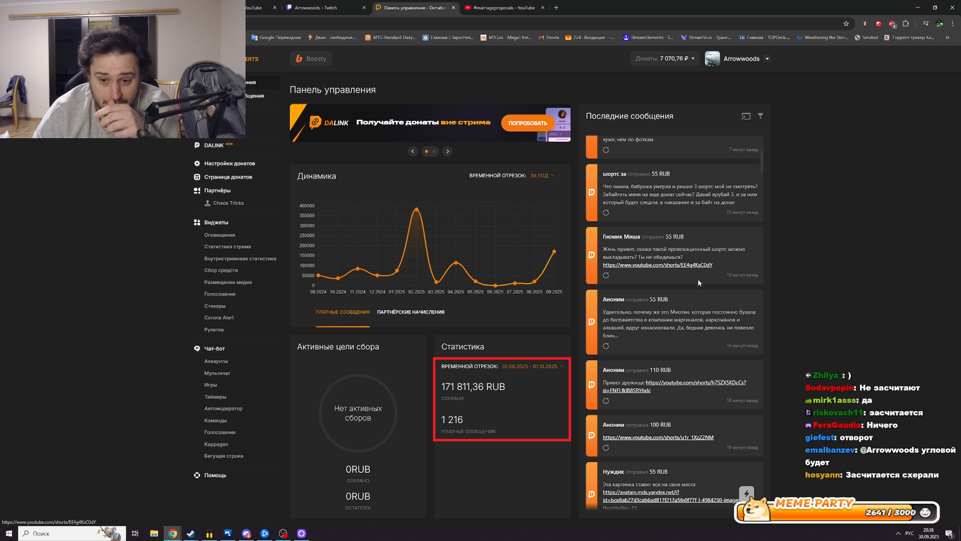The width and height of the screenshot is (961, 541).
Task: Click the lightning bolt button near messages
Action: (x=746, y=493)
